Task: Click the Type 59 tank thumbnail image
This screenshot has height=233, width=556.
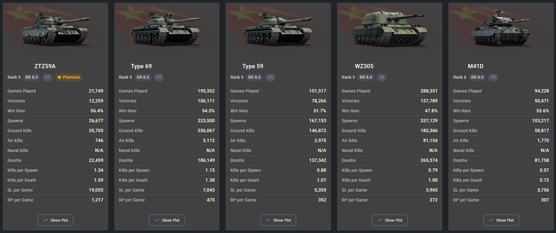Action: coord(278,30)
